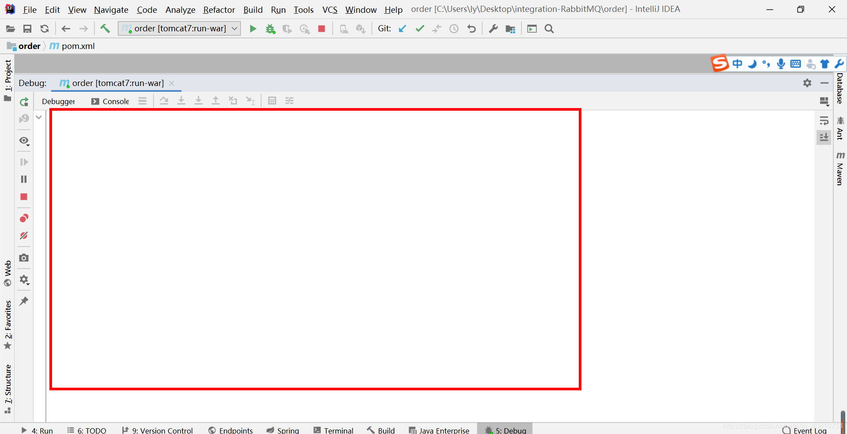Open the 6: TODO tool window
Image resolution: width=847 pixels, height=434 pixels.
pos(87,430)
